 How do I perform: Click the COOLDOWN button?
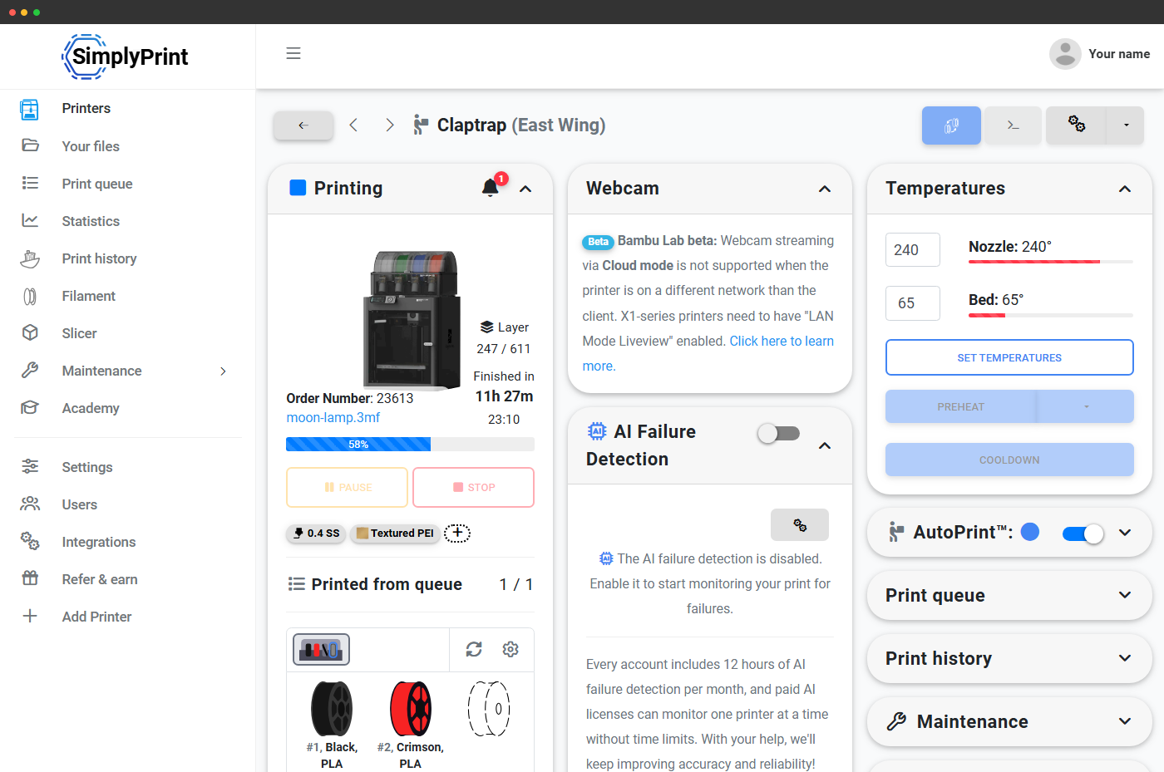(x=1009, y=460)
